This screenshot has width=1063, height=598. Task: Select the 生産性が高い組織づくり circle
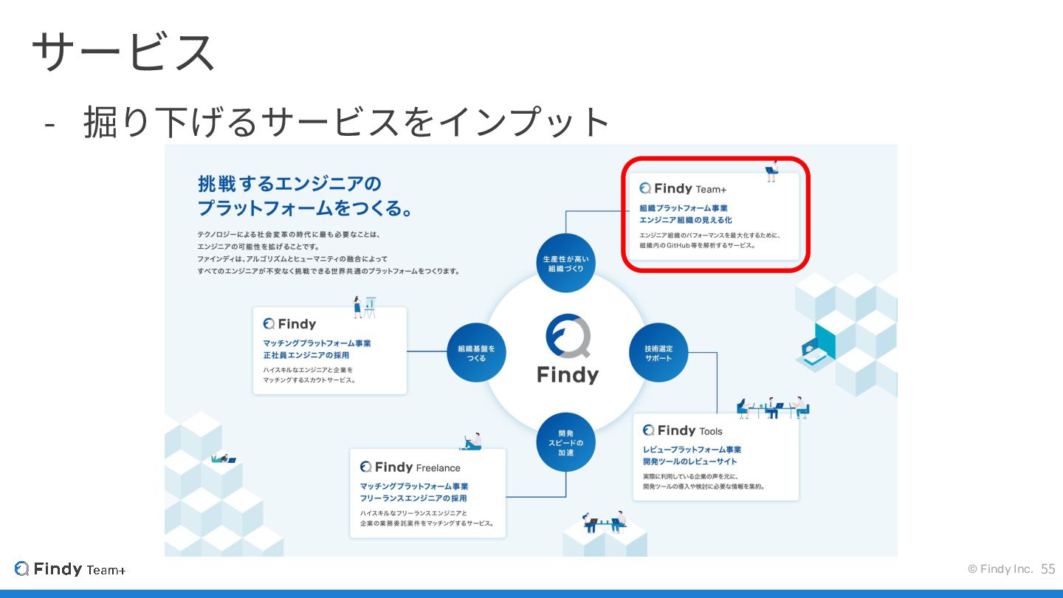(565, 264)
